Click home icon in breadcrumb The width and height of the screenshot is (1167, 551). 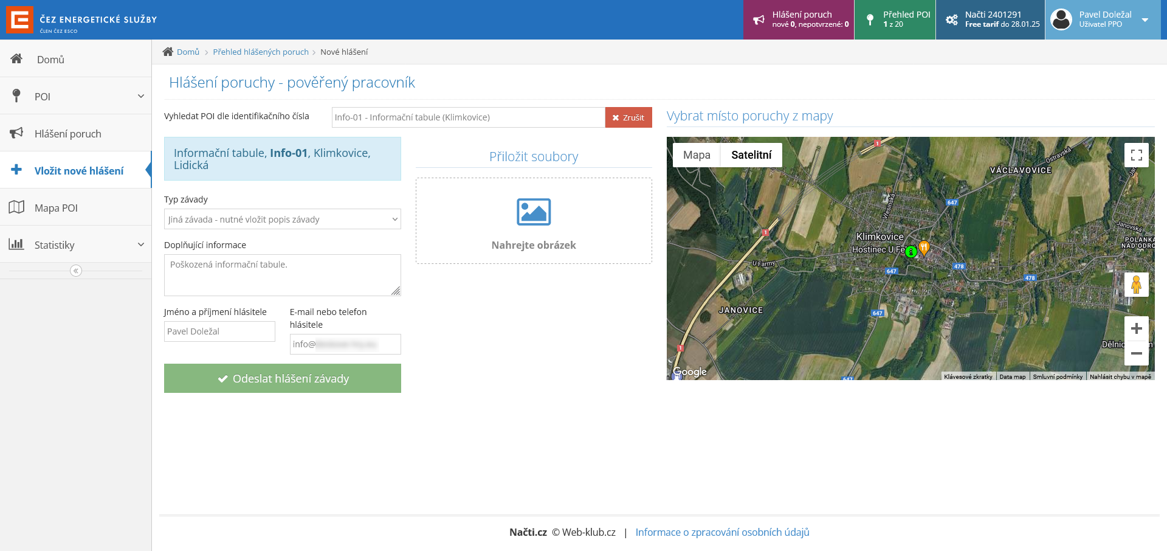168,52
